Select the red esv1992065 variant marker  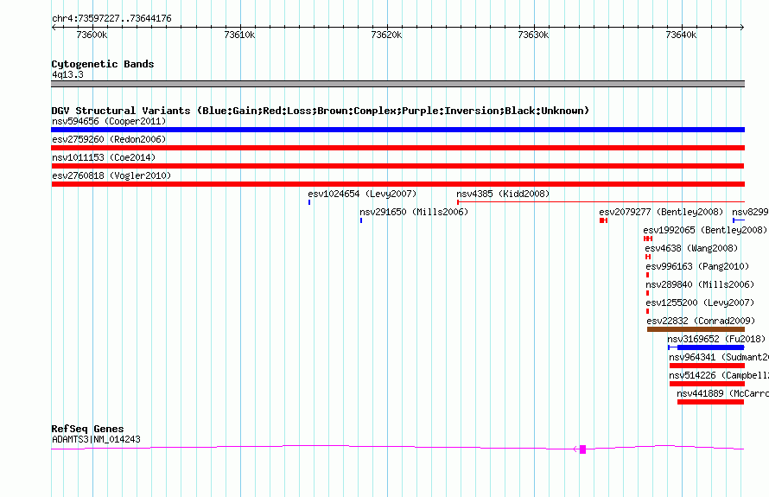[x=648, y=239]
